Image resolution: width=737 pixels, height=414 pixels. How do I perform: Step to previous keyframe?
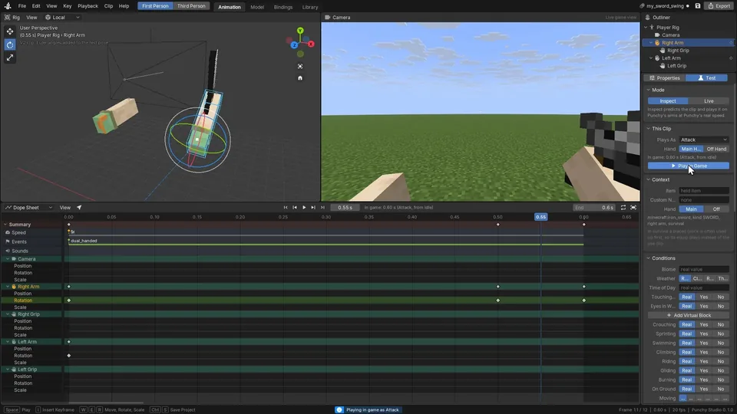pyautogui.click(x=295, y=208)
